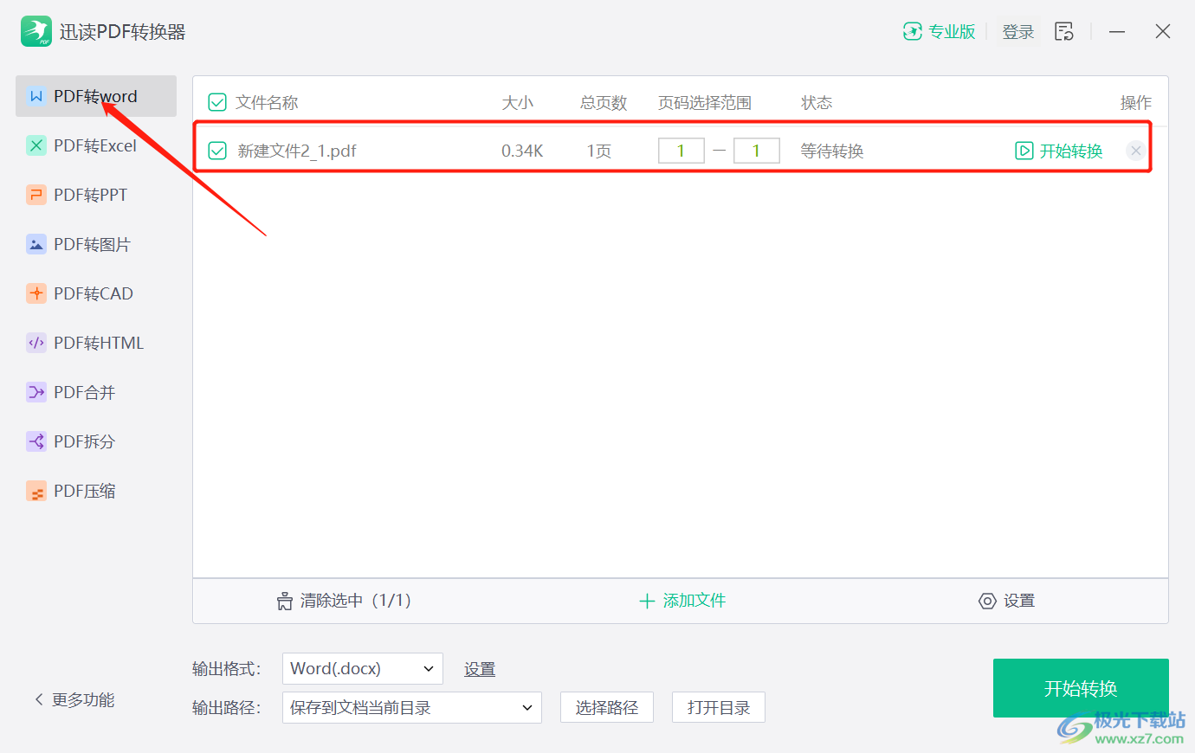Viewport: 1195px width, 753px height.
Task: Click the back chevron beside 更多功能
Action: point(39,699)
